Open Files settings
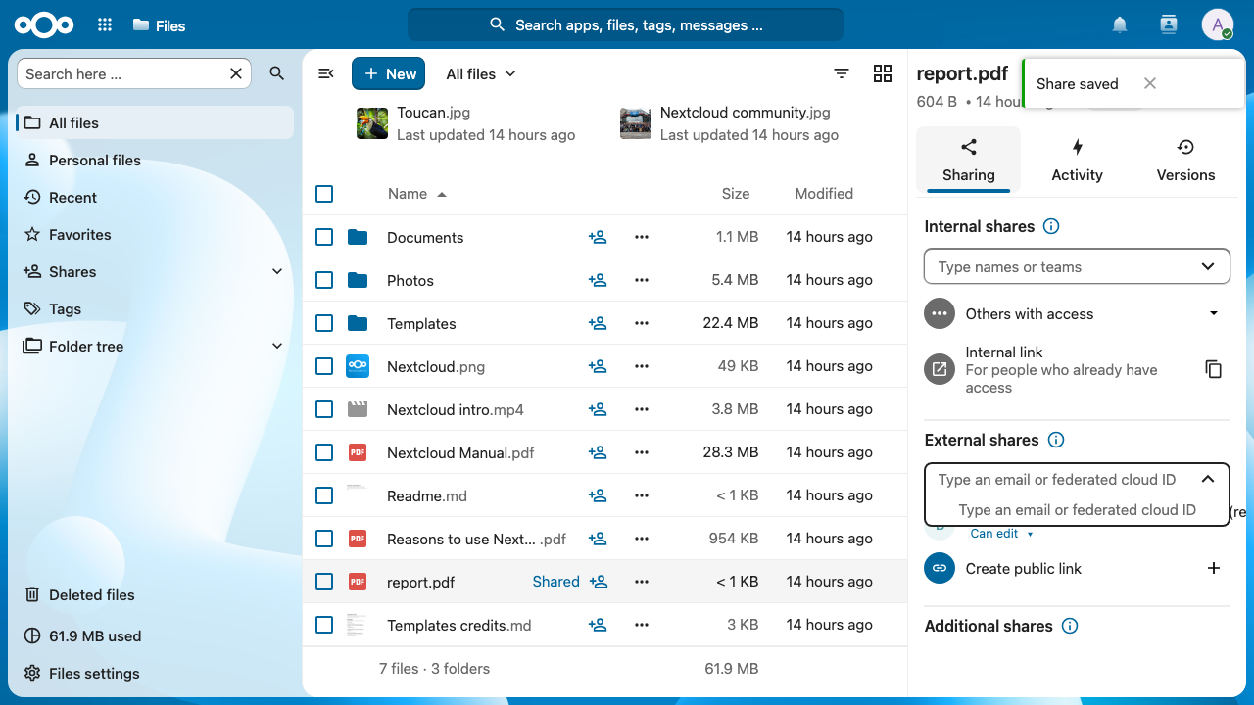The image size is (1254, 705). coord(155,673)
